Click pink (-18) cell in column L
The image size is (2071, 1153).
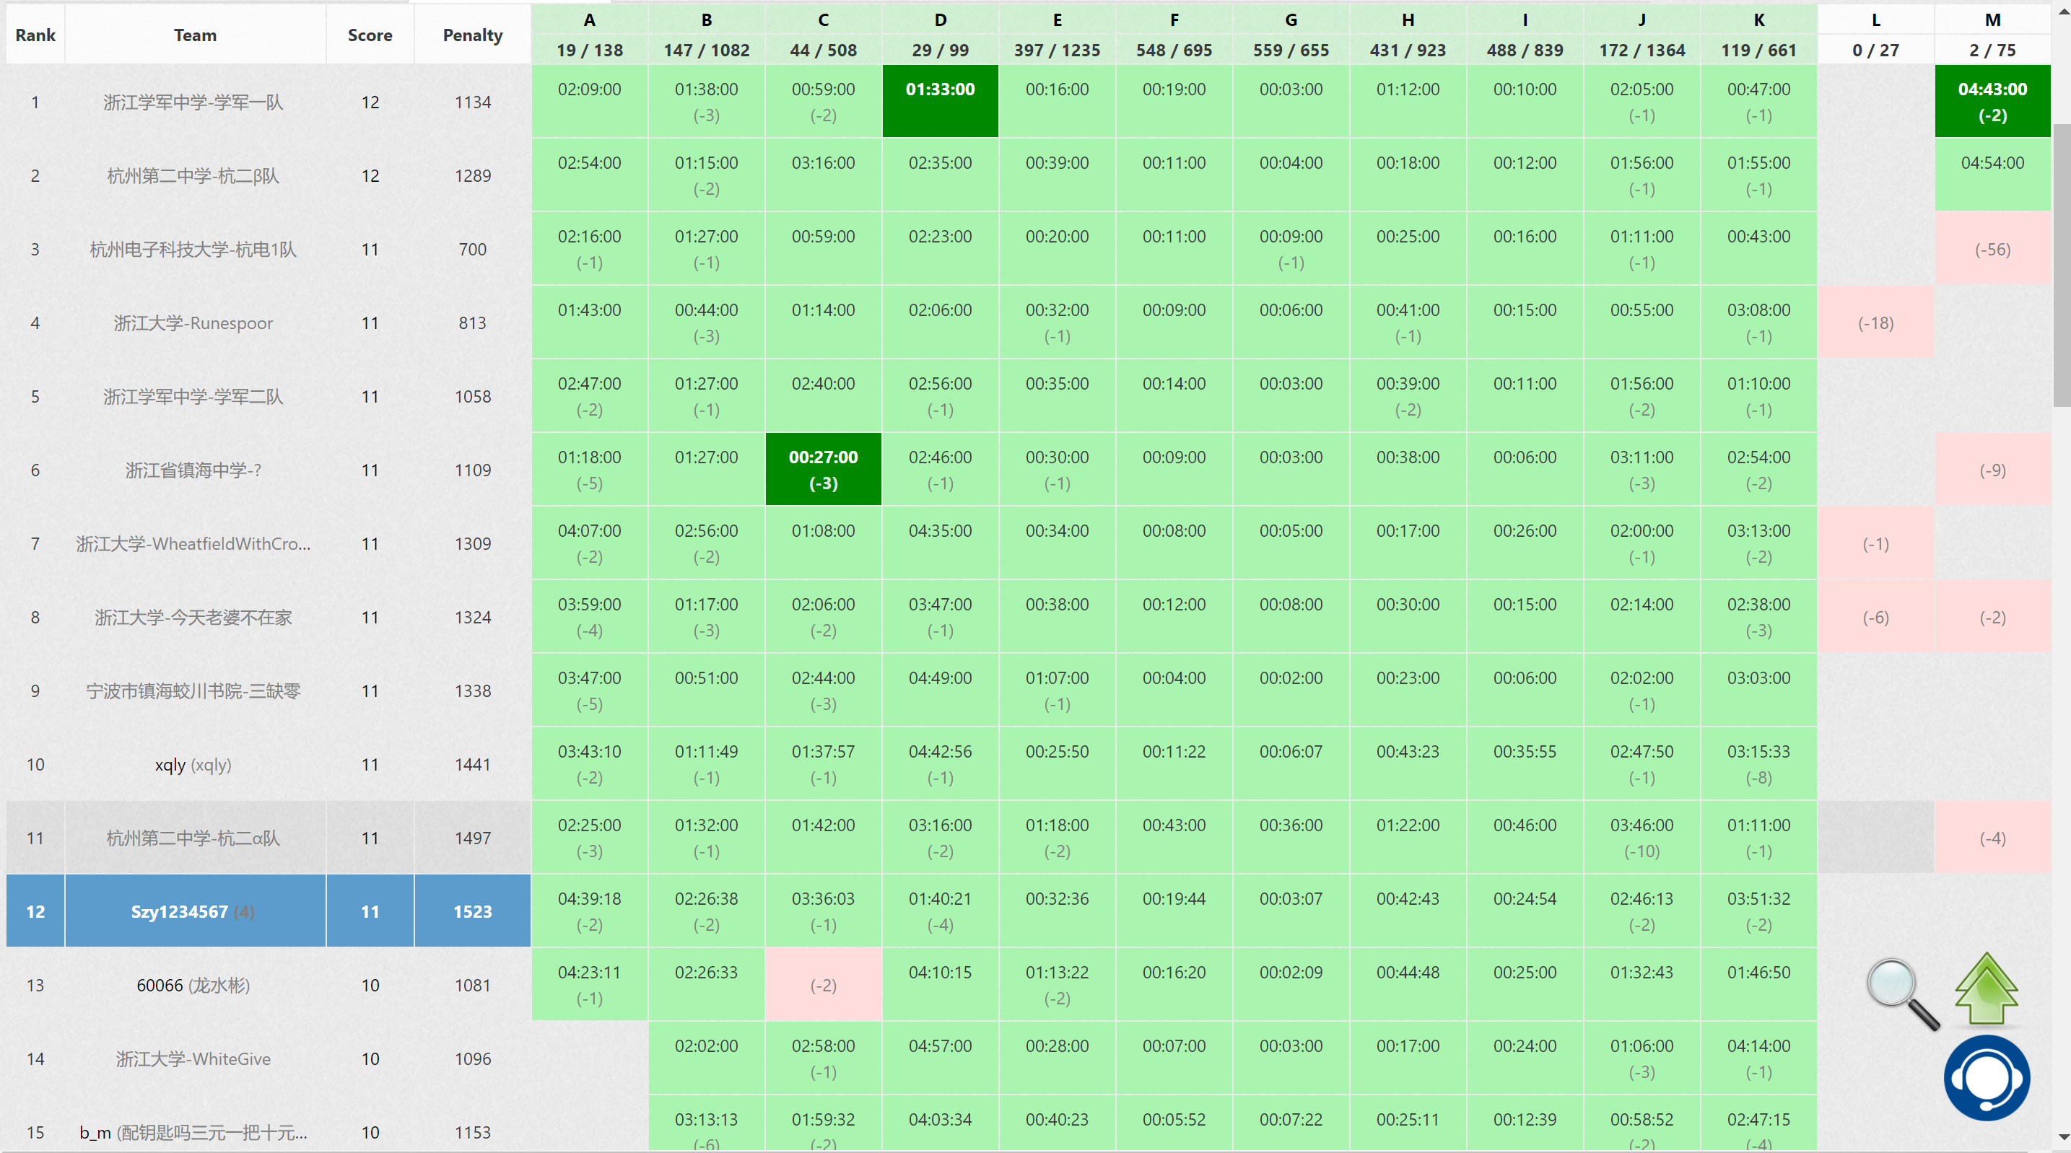(x=1875, y=323)
